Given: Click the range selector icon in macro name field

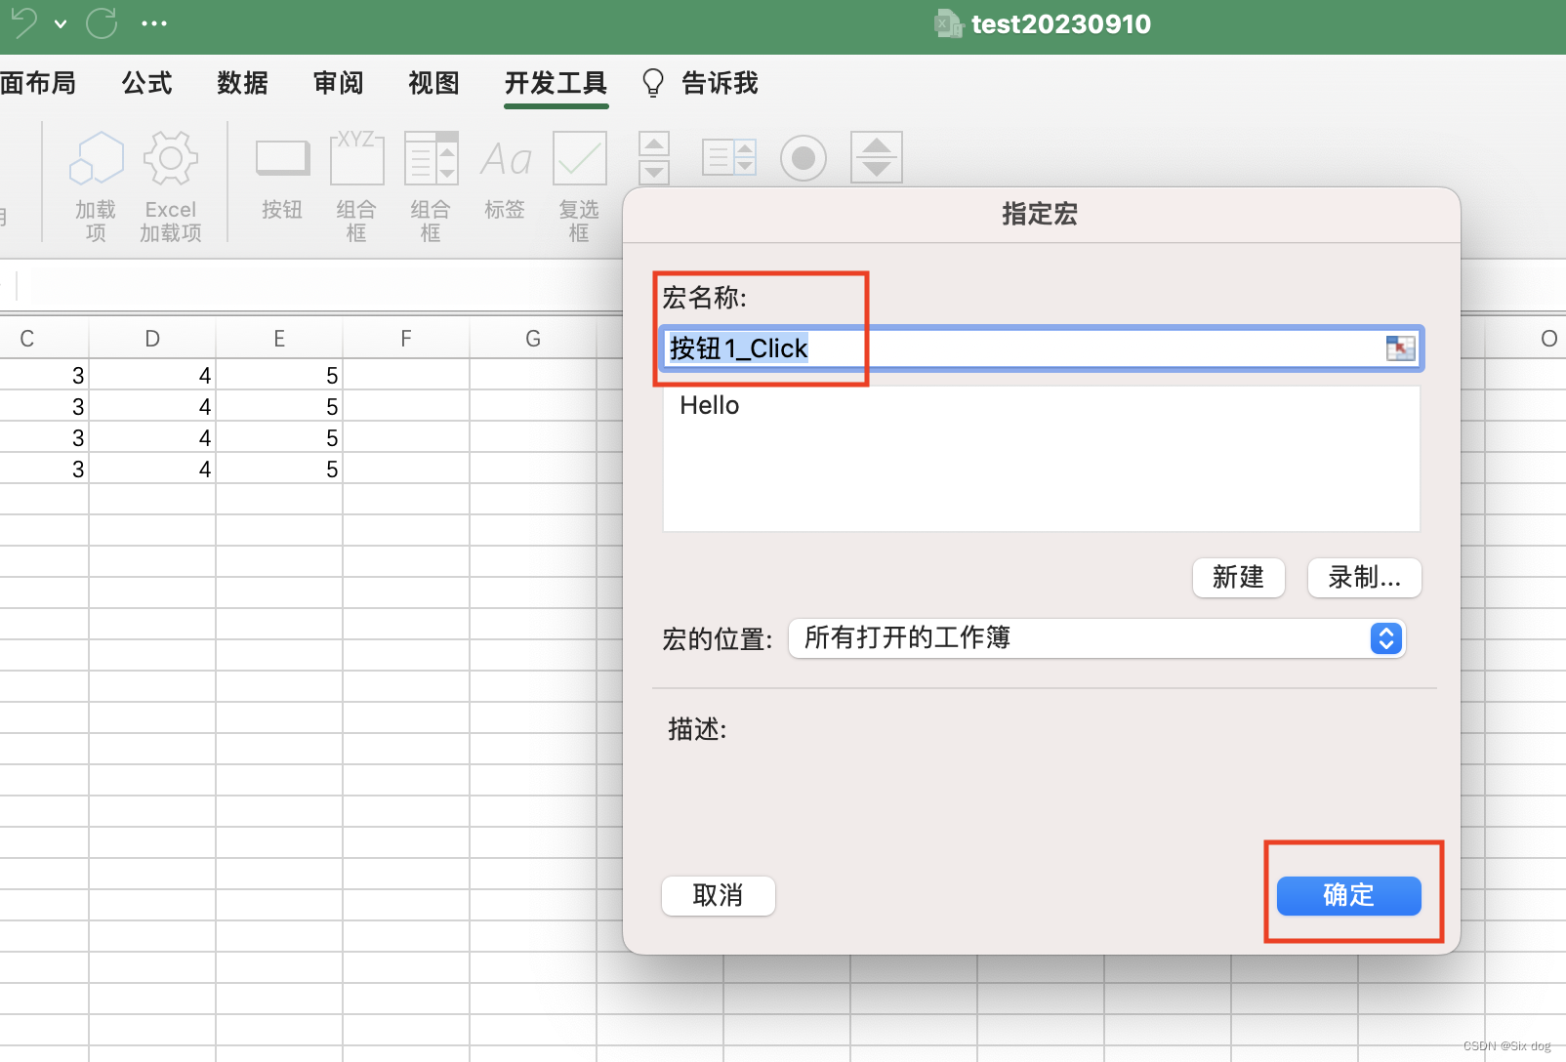Looking at the screenshot, I should tap(1401, 348).
